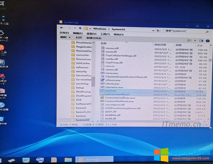Go up one folder level
Viewport: 213px width, 164px height.
coord(80,29)
